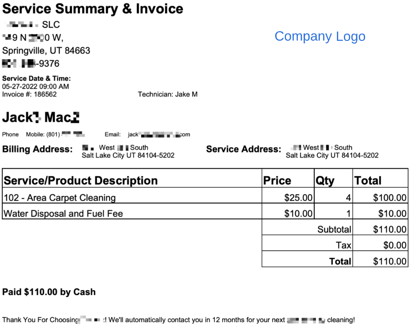Click the Paid $110.00 by Cash text

(x=49, y=292)
